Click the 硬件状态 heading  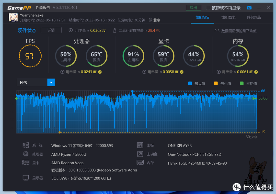27,30
